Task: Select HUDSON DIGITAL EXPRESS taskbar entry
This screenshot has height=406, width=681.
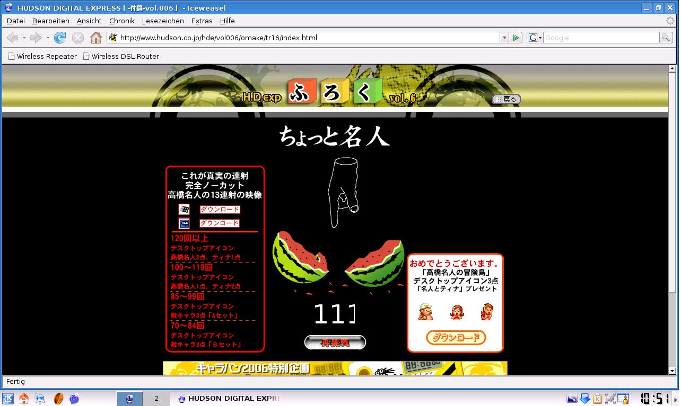Action: tap(228, 399)
